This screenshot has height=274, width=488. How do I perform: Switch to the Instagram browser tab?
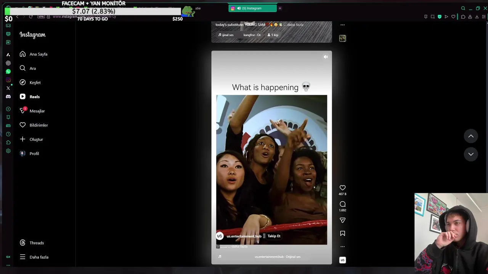click(252, 8)
